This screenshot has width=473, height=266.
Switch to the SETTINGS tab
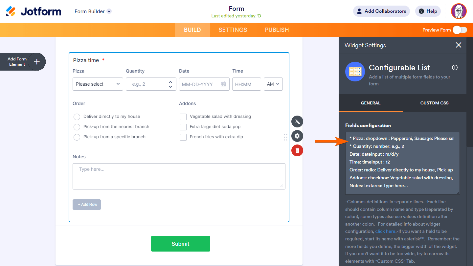coord(233,30)
